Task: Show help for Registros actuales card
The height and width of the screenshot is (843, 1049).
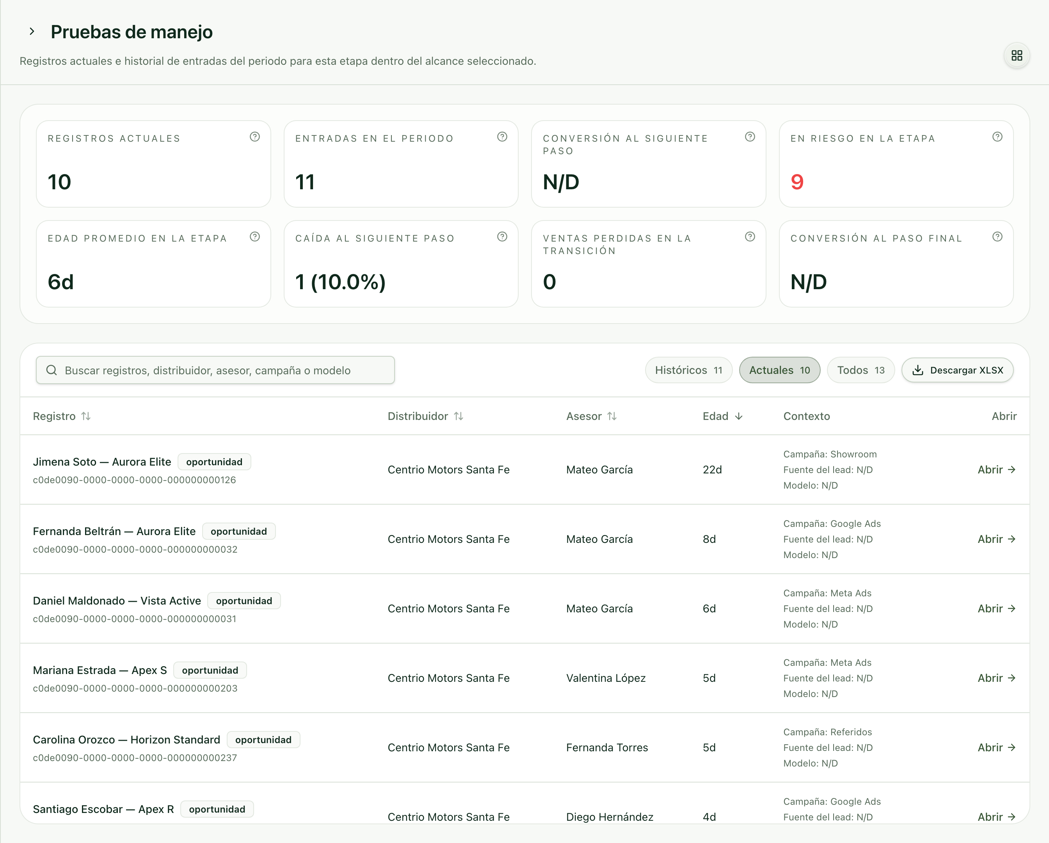Action: 254,137
